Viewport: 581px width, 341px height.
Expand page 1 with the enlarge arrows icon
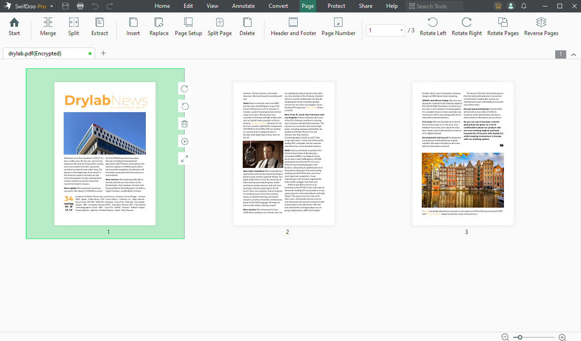pyautogui.click(x=185, y=159)
